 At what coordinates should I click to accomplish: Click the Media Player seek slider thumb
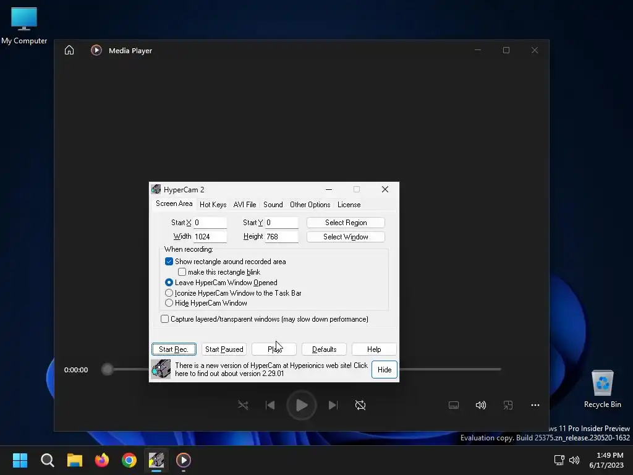click(108, 369)
